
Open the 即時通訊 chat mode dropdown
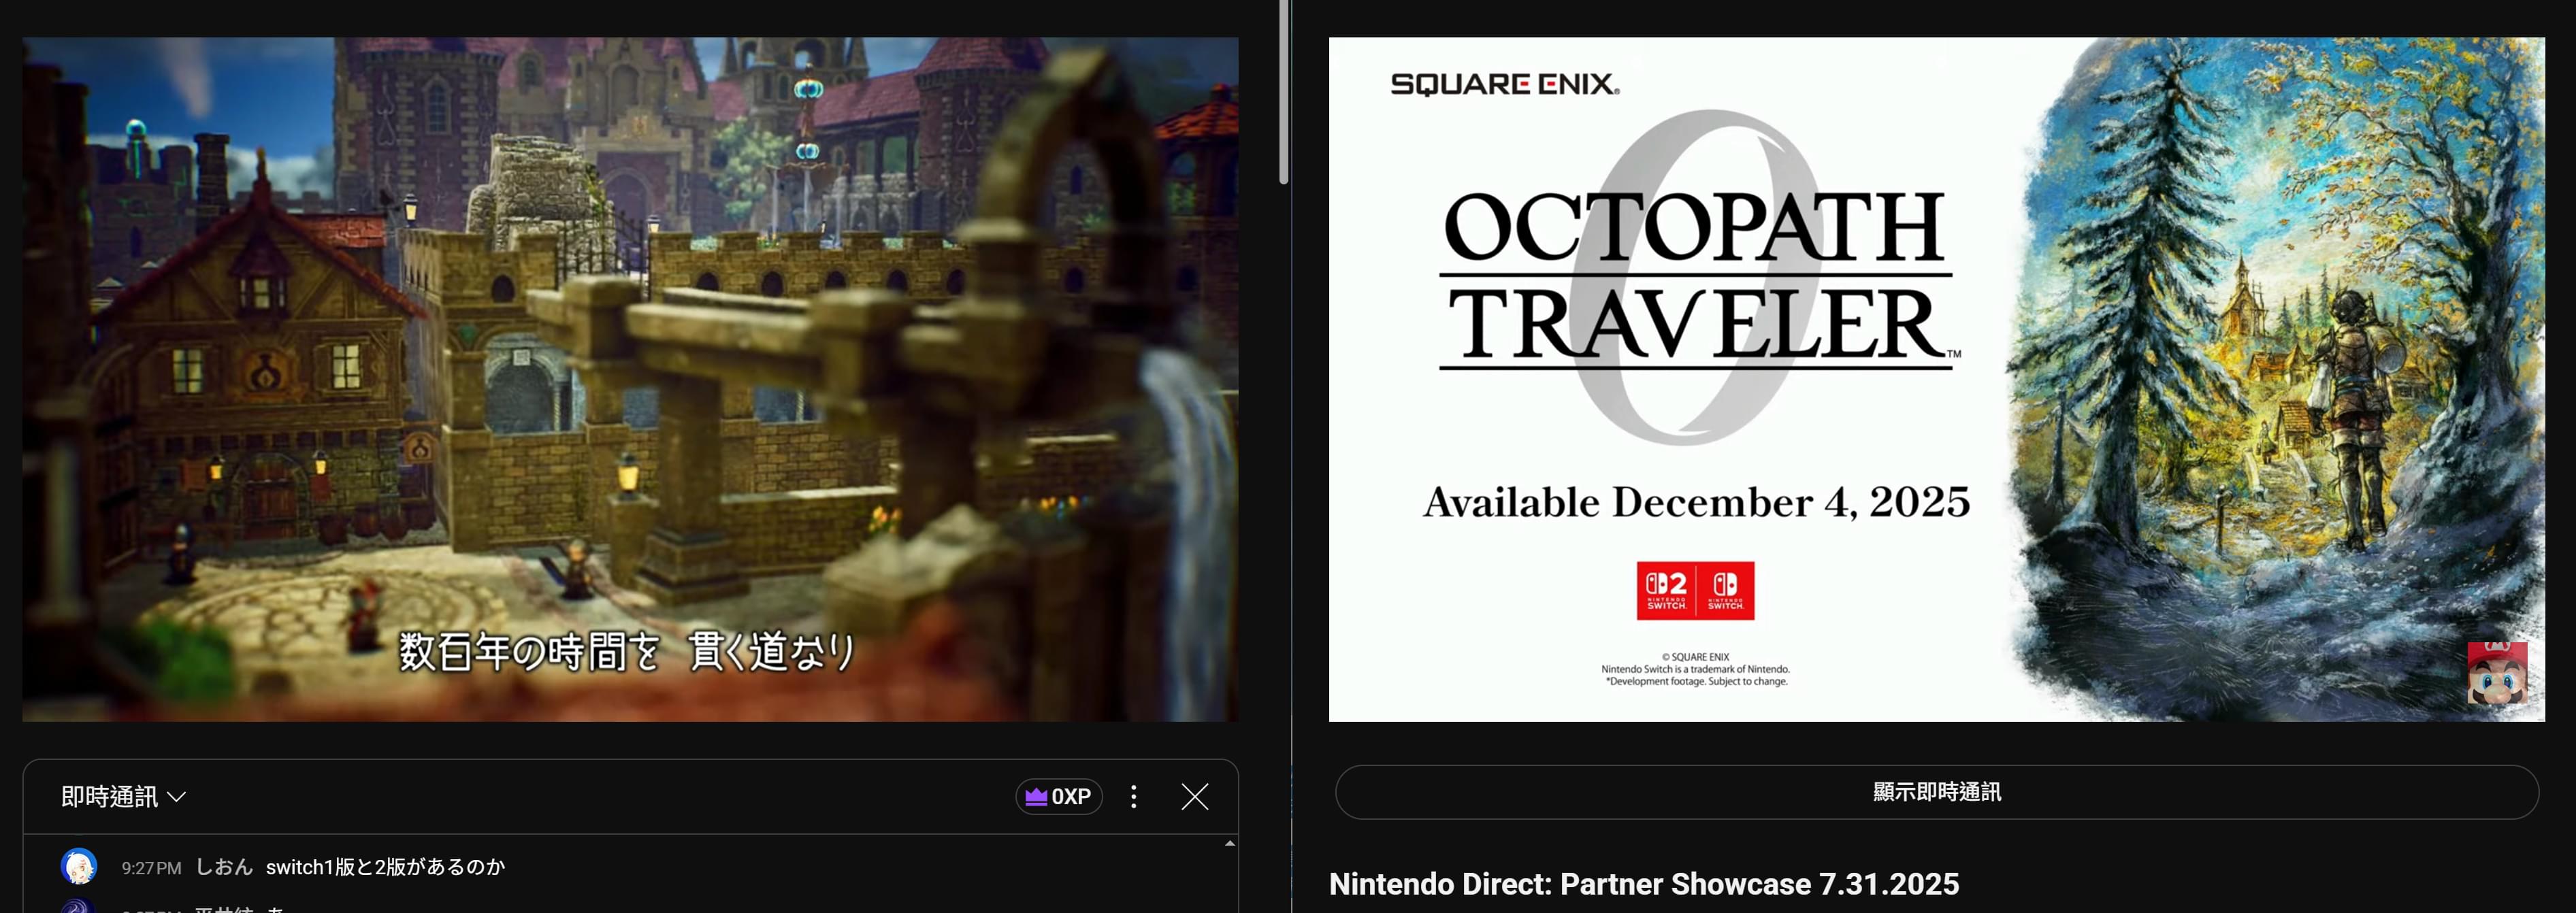pyautogui.click(x=123, y=797)
